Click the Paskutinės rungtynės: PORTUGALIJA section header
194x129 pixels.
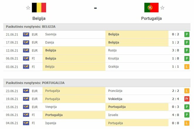(97, 83)
